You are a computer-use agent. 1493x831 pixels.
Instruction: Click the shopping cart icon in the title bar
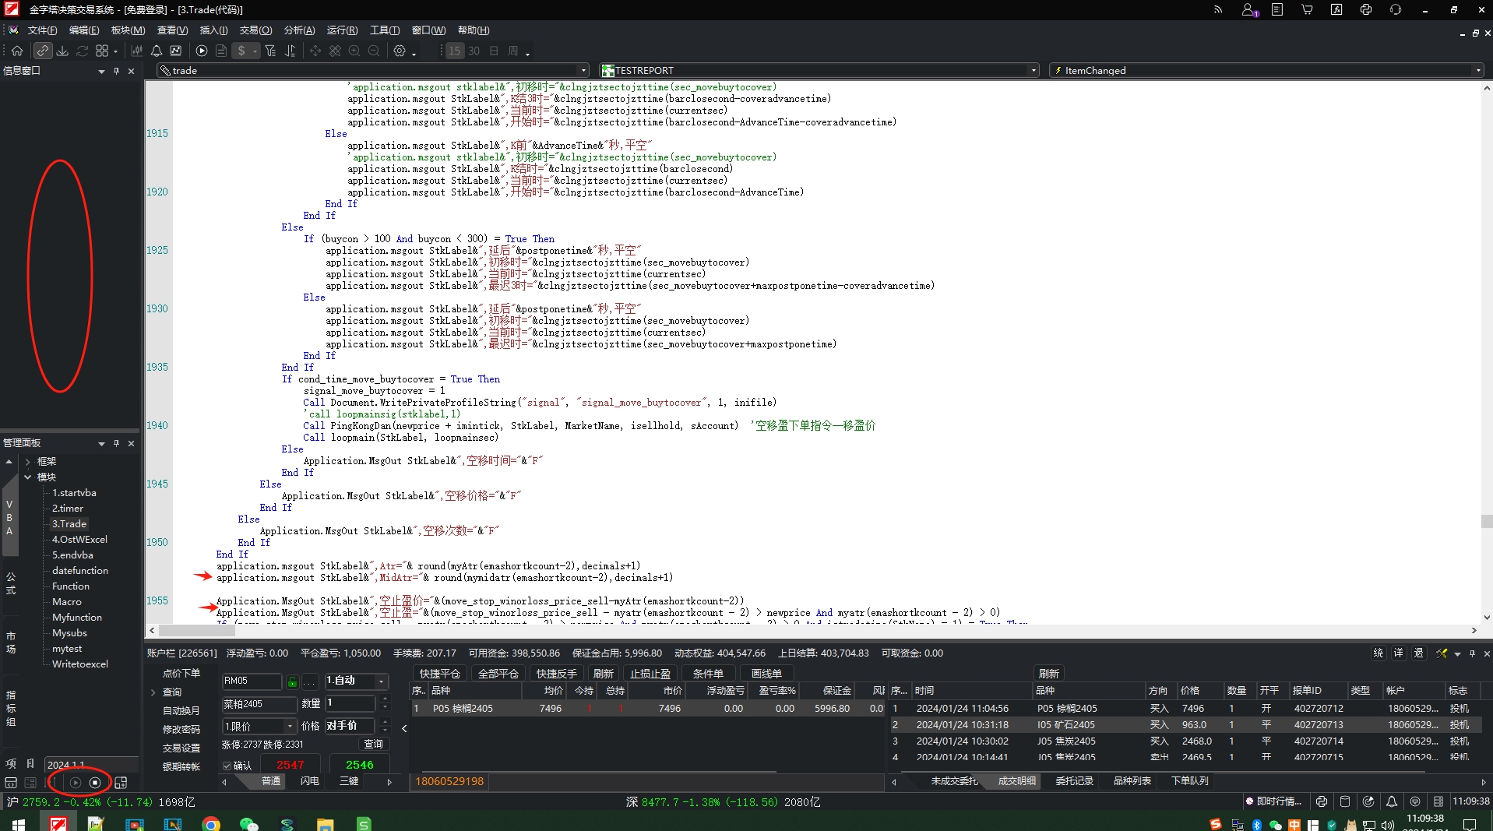[1307, 9]
